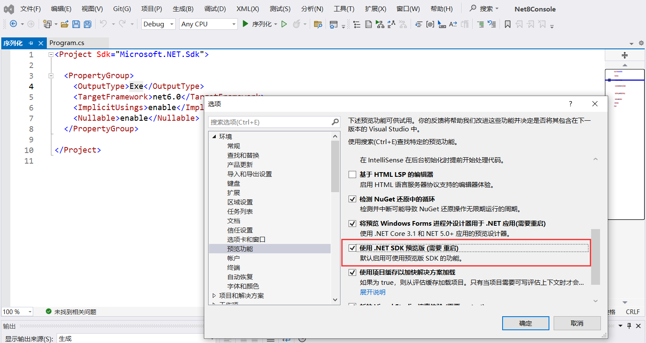This screenshot has width=646, height=343.
Task: Toggle 使用项目缓存以加快解决方案加载 checkbox
Action: click(x=352, y=272)
